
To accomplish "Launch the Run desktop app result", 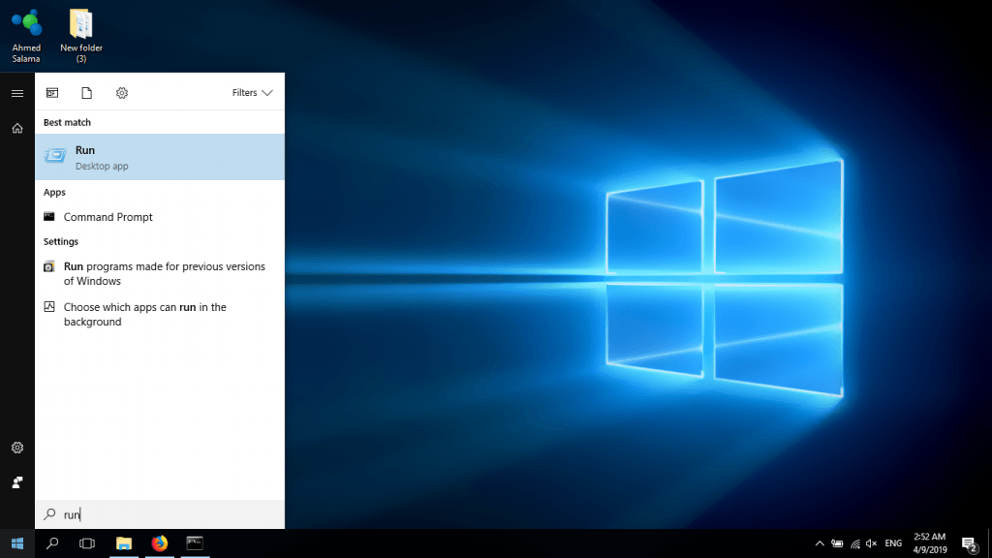I will (x=160, y=157).
